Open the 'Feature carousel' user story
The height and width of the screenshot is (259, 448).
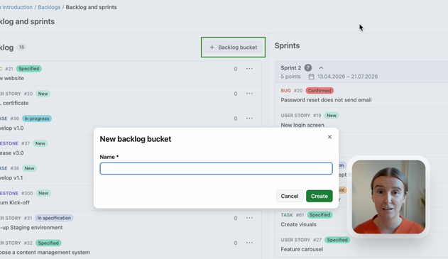coord(302,249)
